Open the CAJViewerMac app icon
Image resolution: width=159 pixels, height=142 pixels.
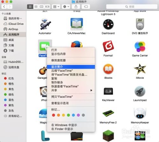pos(77,24)
